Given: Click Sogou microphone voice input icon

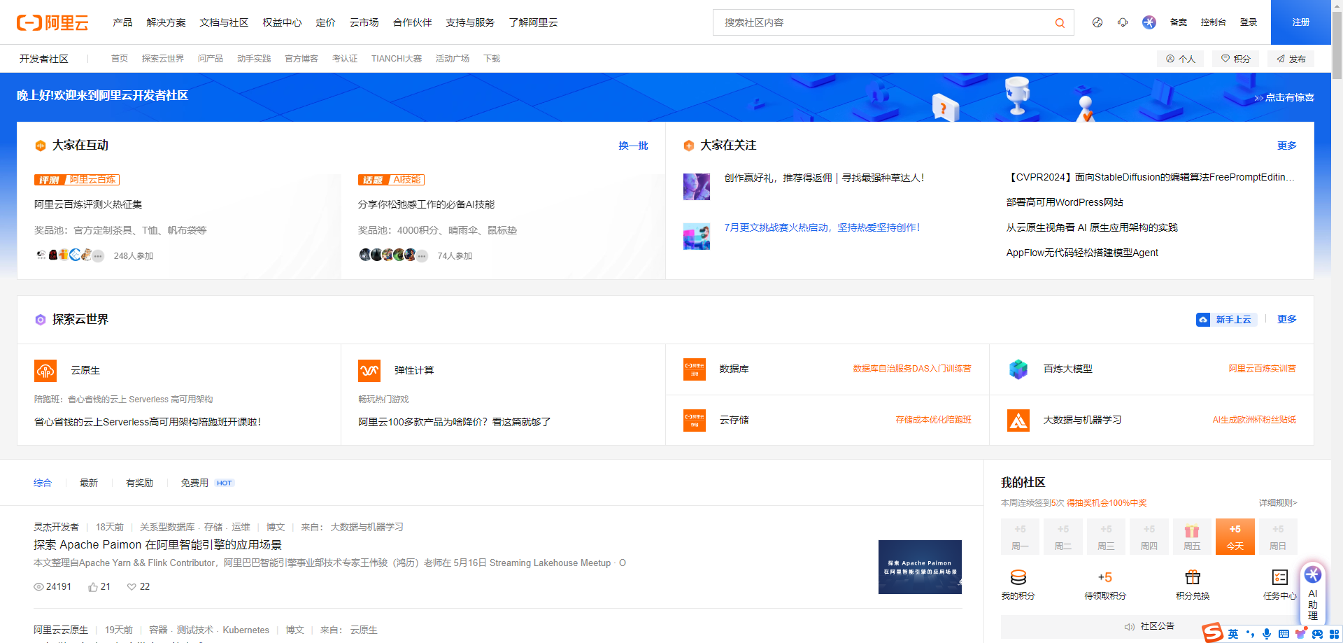Looking at the screenshot, I should (x=1267, y=634).
